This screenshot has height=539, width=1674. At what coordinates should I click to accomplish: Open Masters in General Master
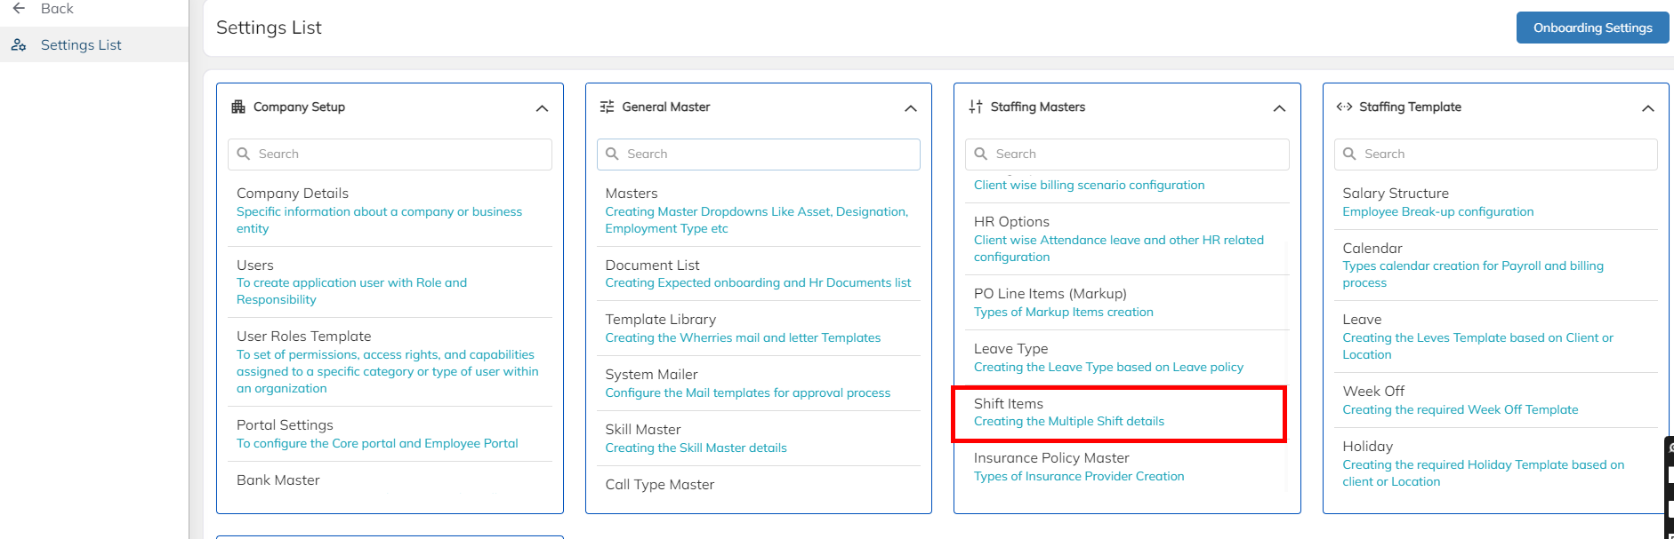[x=632, y=193]
